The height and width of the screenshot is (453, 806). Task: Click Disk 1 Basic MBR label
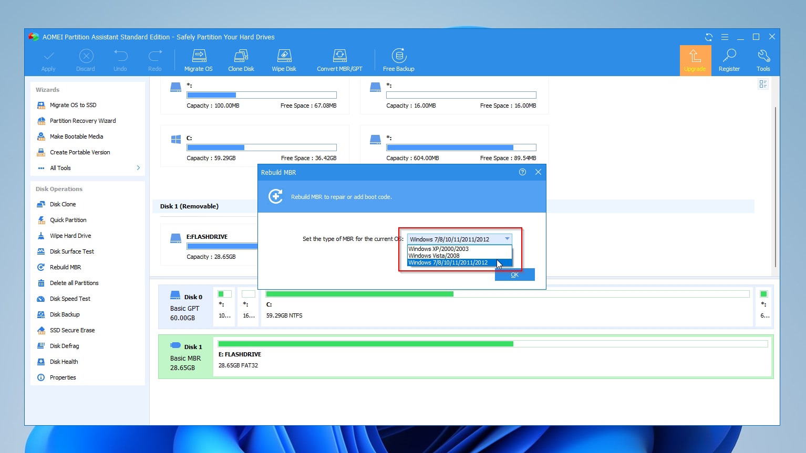[185, 357]
